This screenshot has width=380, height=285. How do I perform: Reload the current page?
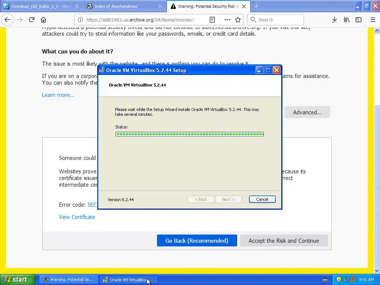point(32,20)
